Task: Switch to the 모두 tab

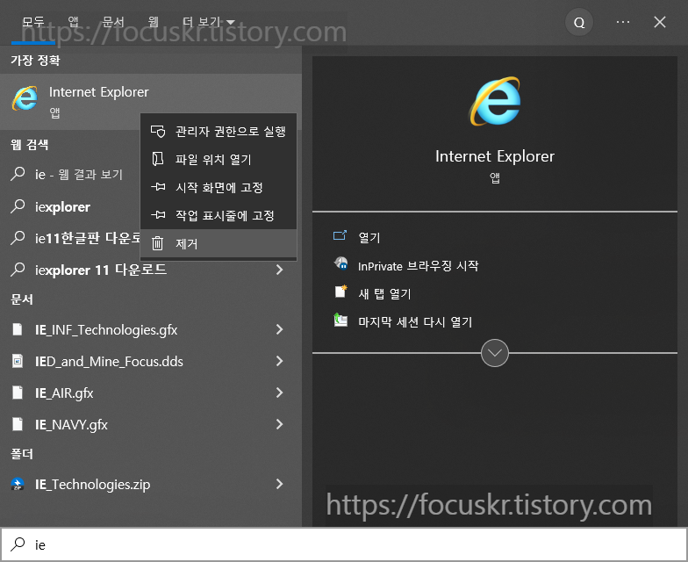Action: click(33, 21)
